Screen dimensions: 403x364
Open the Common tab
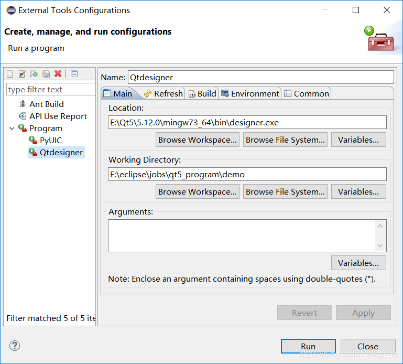pos(307,93)
